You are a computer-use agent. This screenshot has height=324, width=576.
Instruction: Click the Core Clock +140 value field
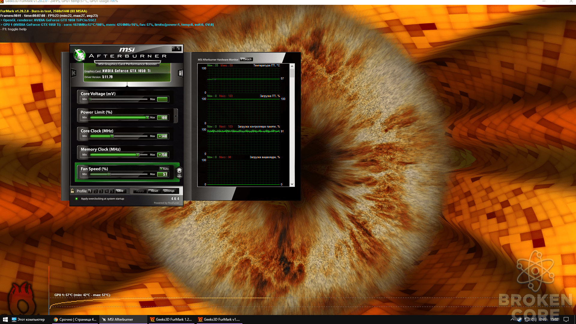(163, 136)
